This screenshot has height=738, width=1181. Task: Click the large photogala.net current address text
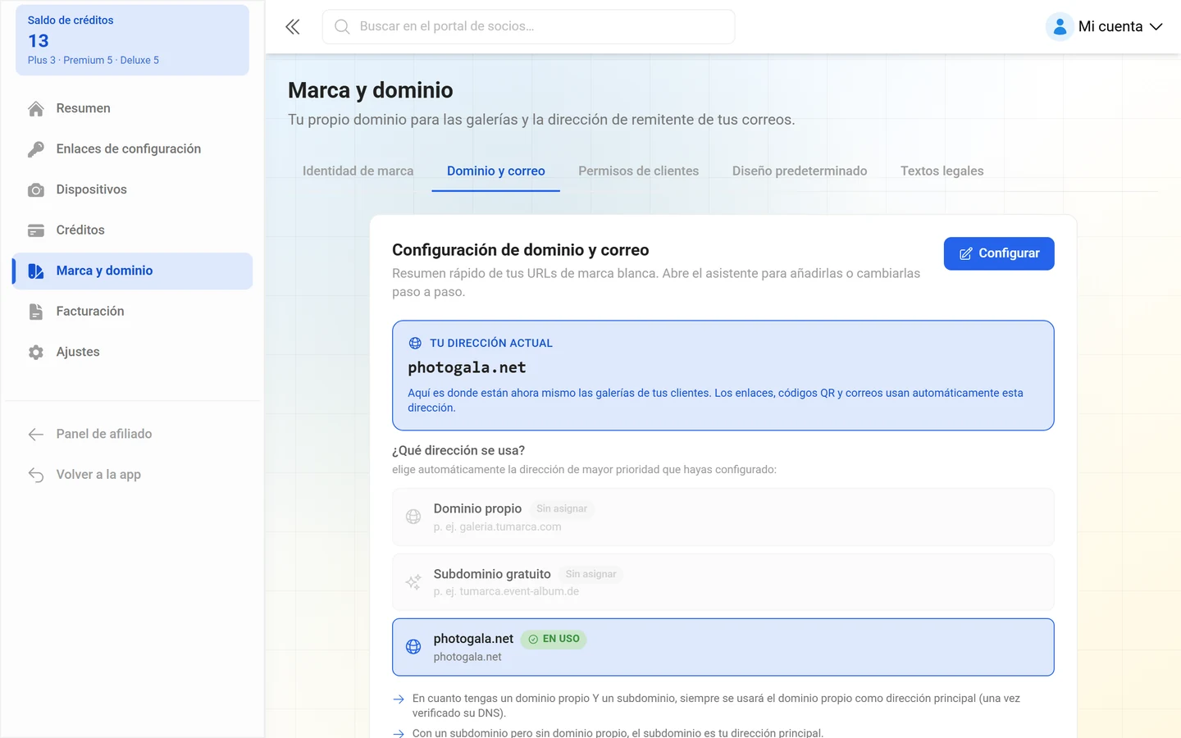coord(467,367)
